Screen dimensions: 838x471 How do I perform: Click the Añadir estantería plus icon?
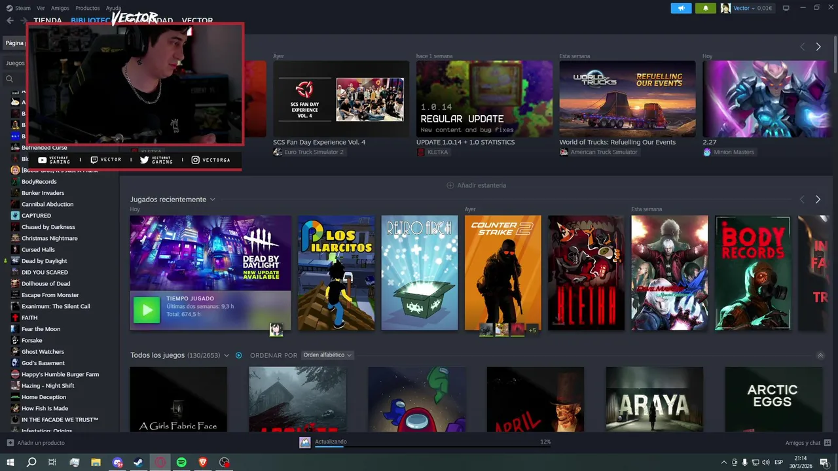tap(450, 185)
